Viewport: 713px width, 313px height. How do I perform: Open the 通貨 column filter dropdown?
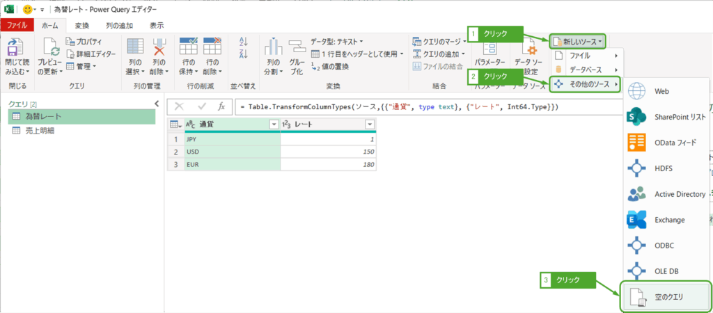[x=273, y=124]
